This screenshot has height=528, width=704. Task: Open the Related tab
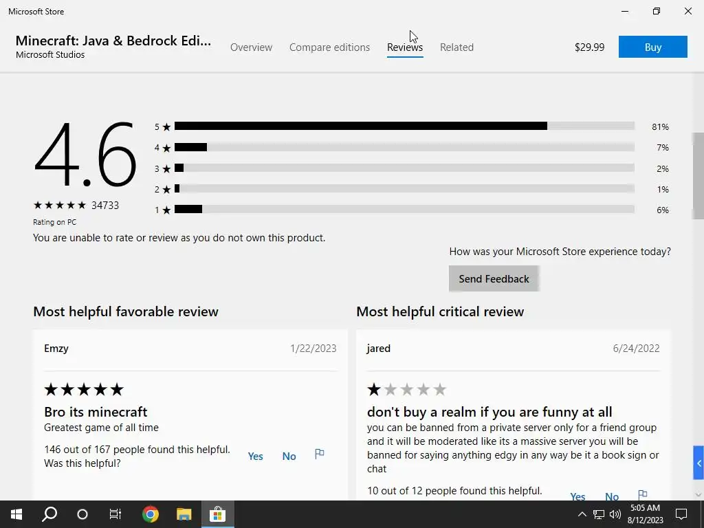click(456, 47)
